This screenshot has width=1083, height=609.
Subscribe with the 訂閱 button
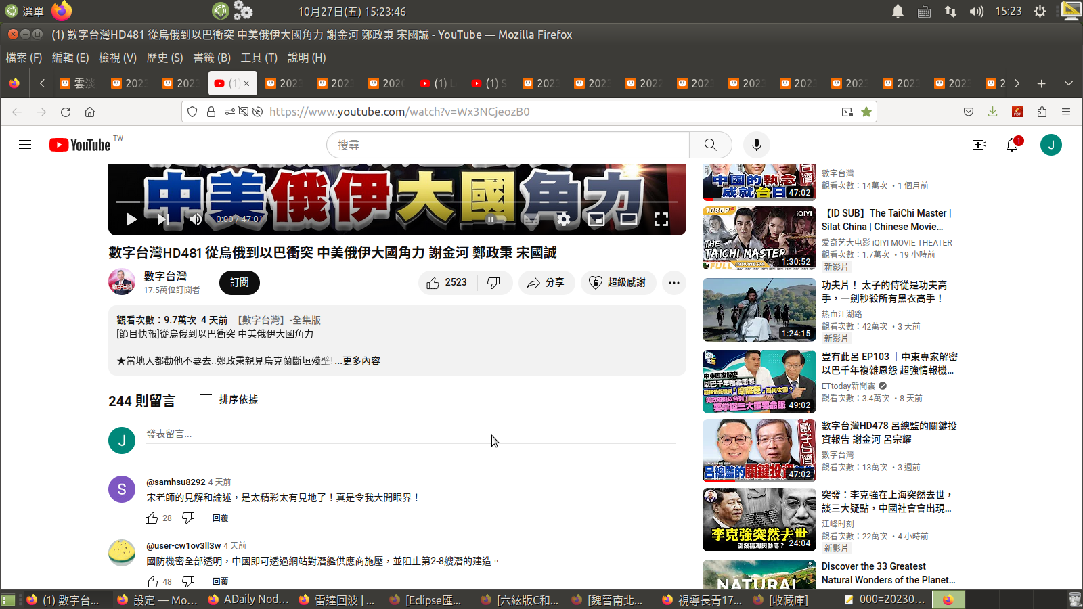(240, 283)
